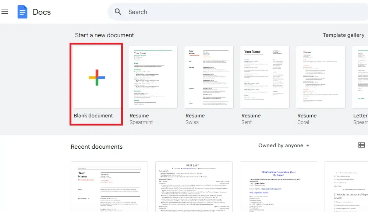
Task: Choose the Resume Spearmint template thumbnail
Action: coord(153,77)
